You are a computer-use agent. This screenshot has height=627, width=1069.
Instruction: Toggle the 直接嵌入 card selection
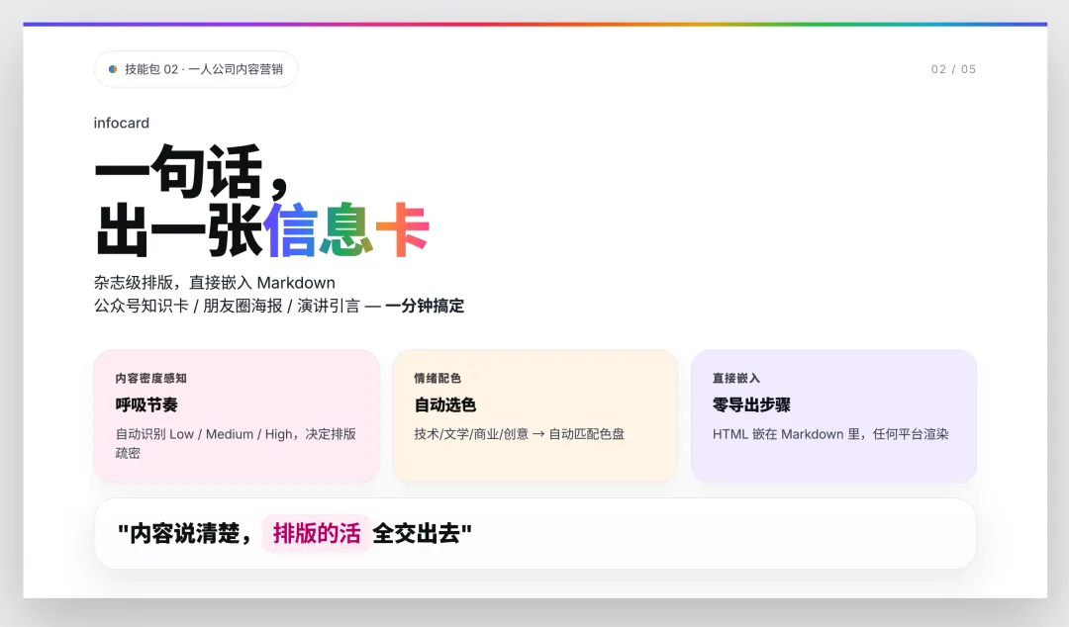[x=833, y=415]
